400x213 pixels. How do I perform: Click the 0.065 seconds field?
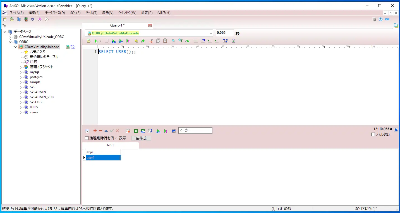[x=225, y=33]
